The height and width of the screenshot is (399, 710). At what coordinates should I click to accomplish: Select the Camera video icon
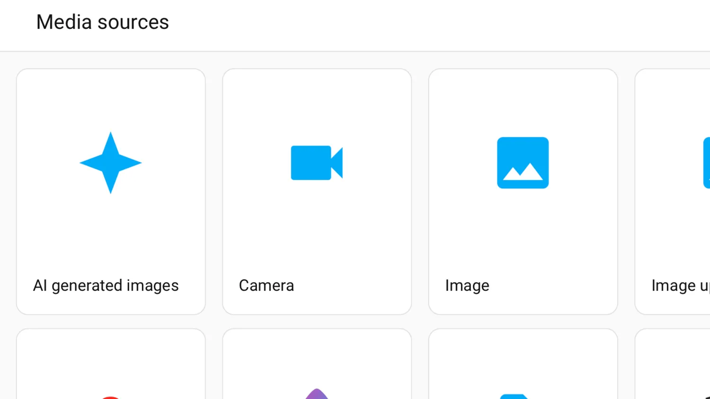(x=317, y=163)
